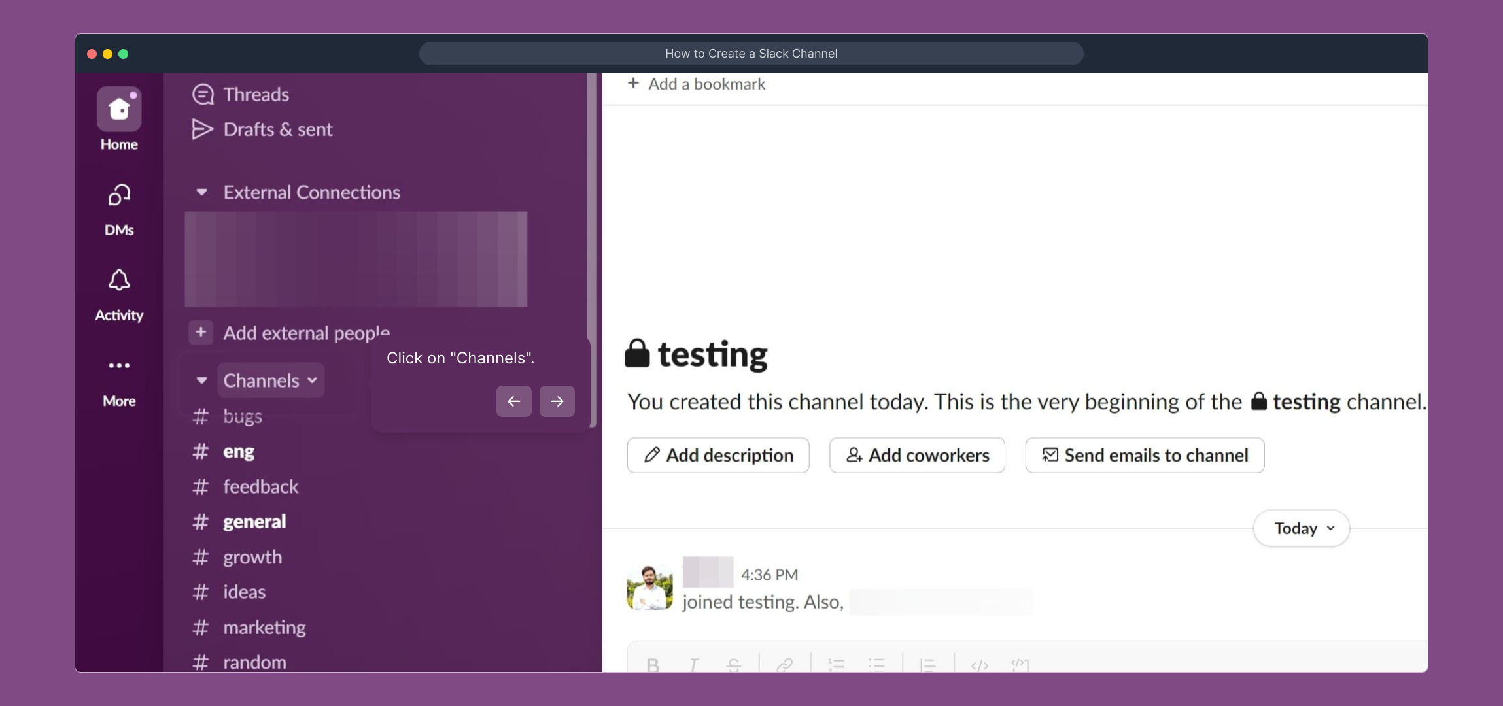The image size is (1503, 706).
Task: Toggle strikethrough formatting
Action: [733, 664]
